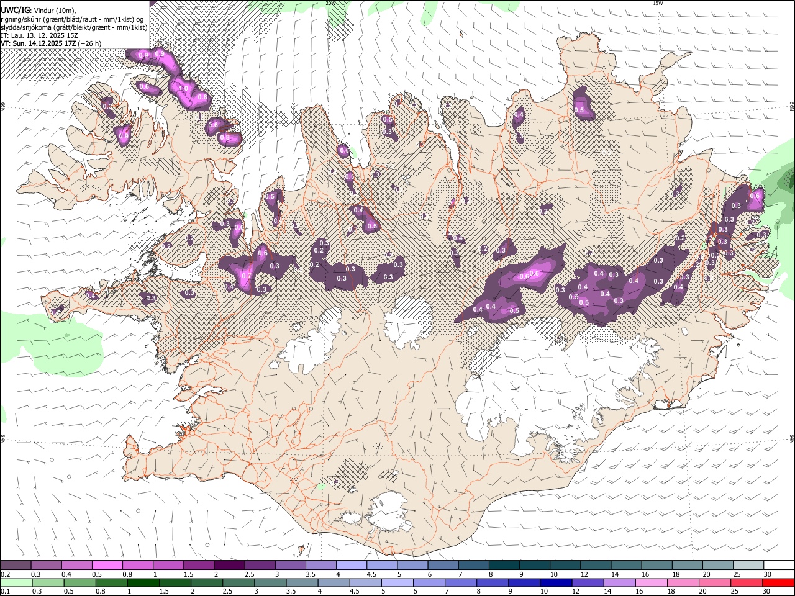Click the 'slydda/snjókoma' legend description line
795x596 pixels.
75,27
